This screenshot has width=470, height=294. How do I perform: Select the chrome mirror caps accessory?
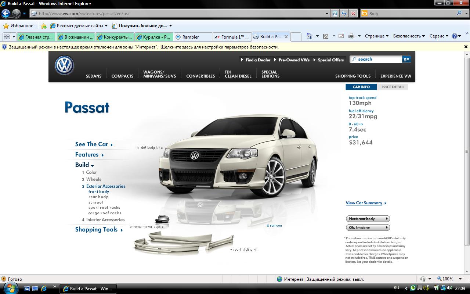(162, 220)
